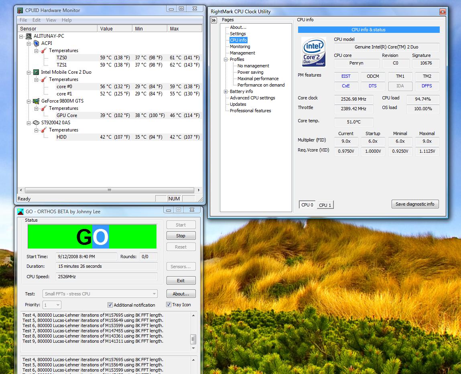The height and width of the screenshot is (374, 461).
Task: Uncheck the Additional notification checkbox
Action: 110,305
